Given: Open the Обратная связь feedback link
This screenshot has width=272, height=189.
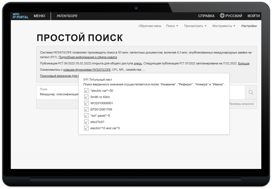Looking at the screenshot, I should 150,26.
